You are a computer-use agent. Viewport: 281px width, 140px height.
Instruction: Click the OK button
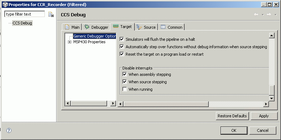click(234, 130)
